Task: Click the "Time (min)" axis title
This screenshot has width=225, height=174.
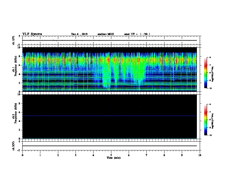Action: click(114, 158)
